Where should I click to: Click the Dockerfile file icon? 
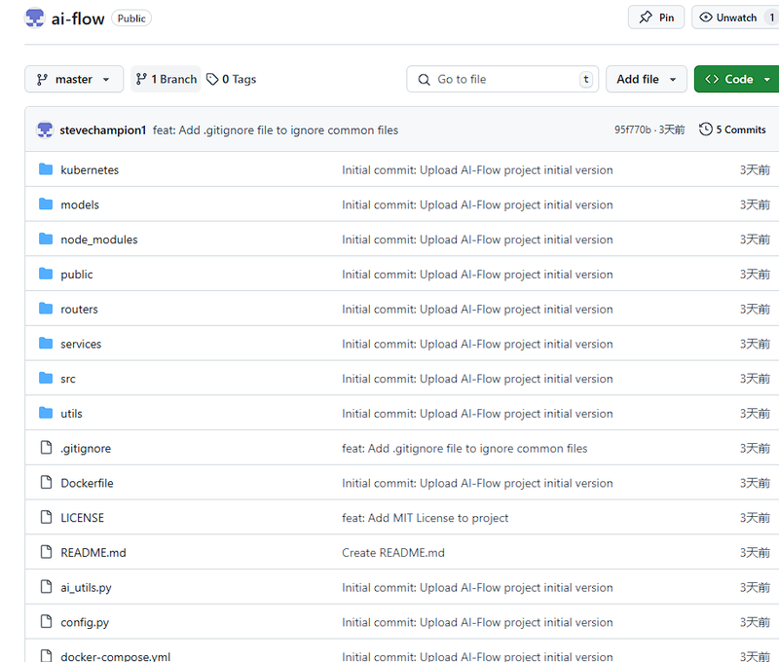point(46,482)
